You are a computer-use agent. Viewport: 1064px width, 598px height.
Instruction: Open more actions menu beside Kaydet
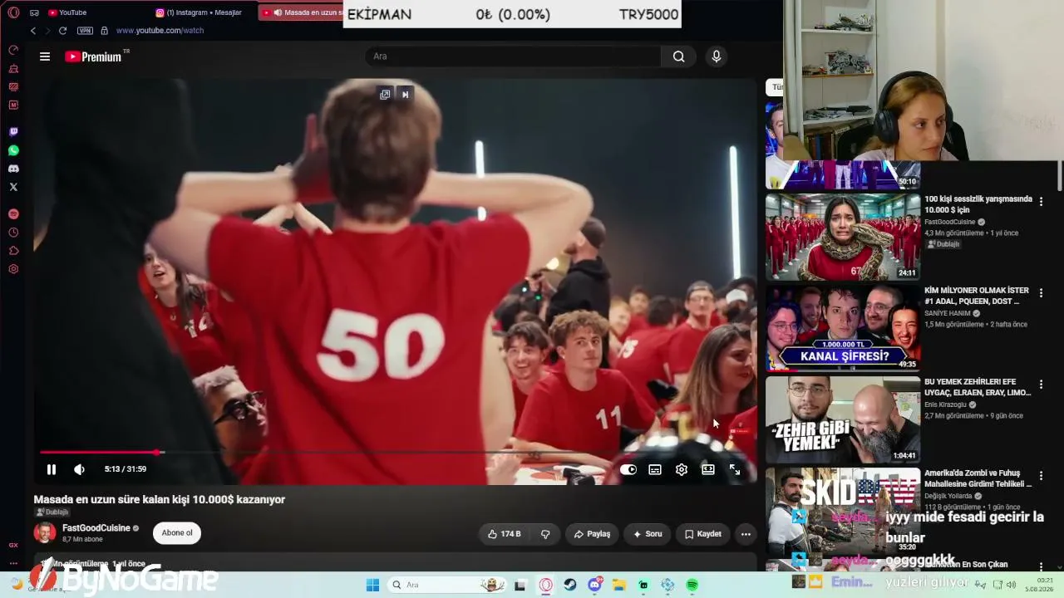coord(746,534)
